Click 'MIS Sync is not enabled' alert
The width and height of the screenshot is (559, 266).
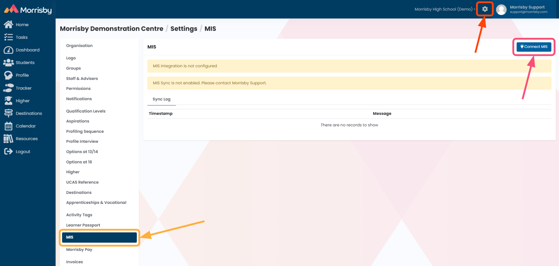(x=349, y=83)
